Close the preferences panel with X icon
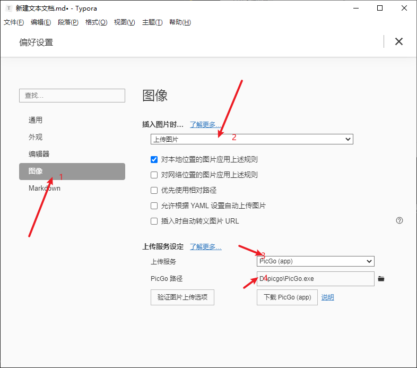This screenshot has height=368, width=417. tap(398, 41)
